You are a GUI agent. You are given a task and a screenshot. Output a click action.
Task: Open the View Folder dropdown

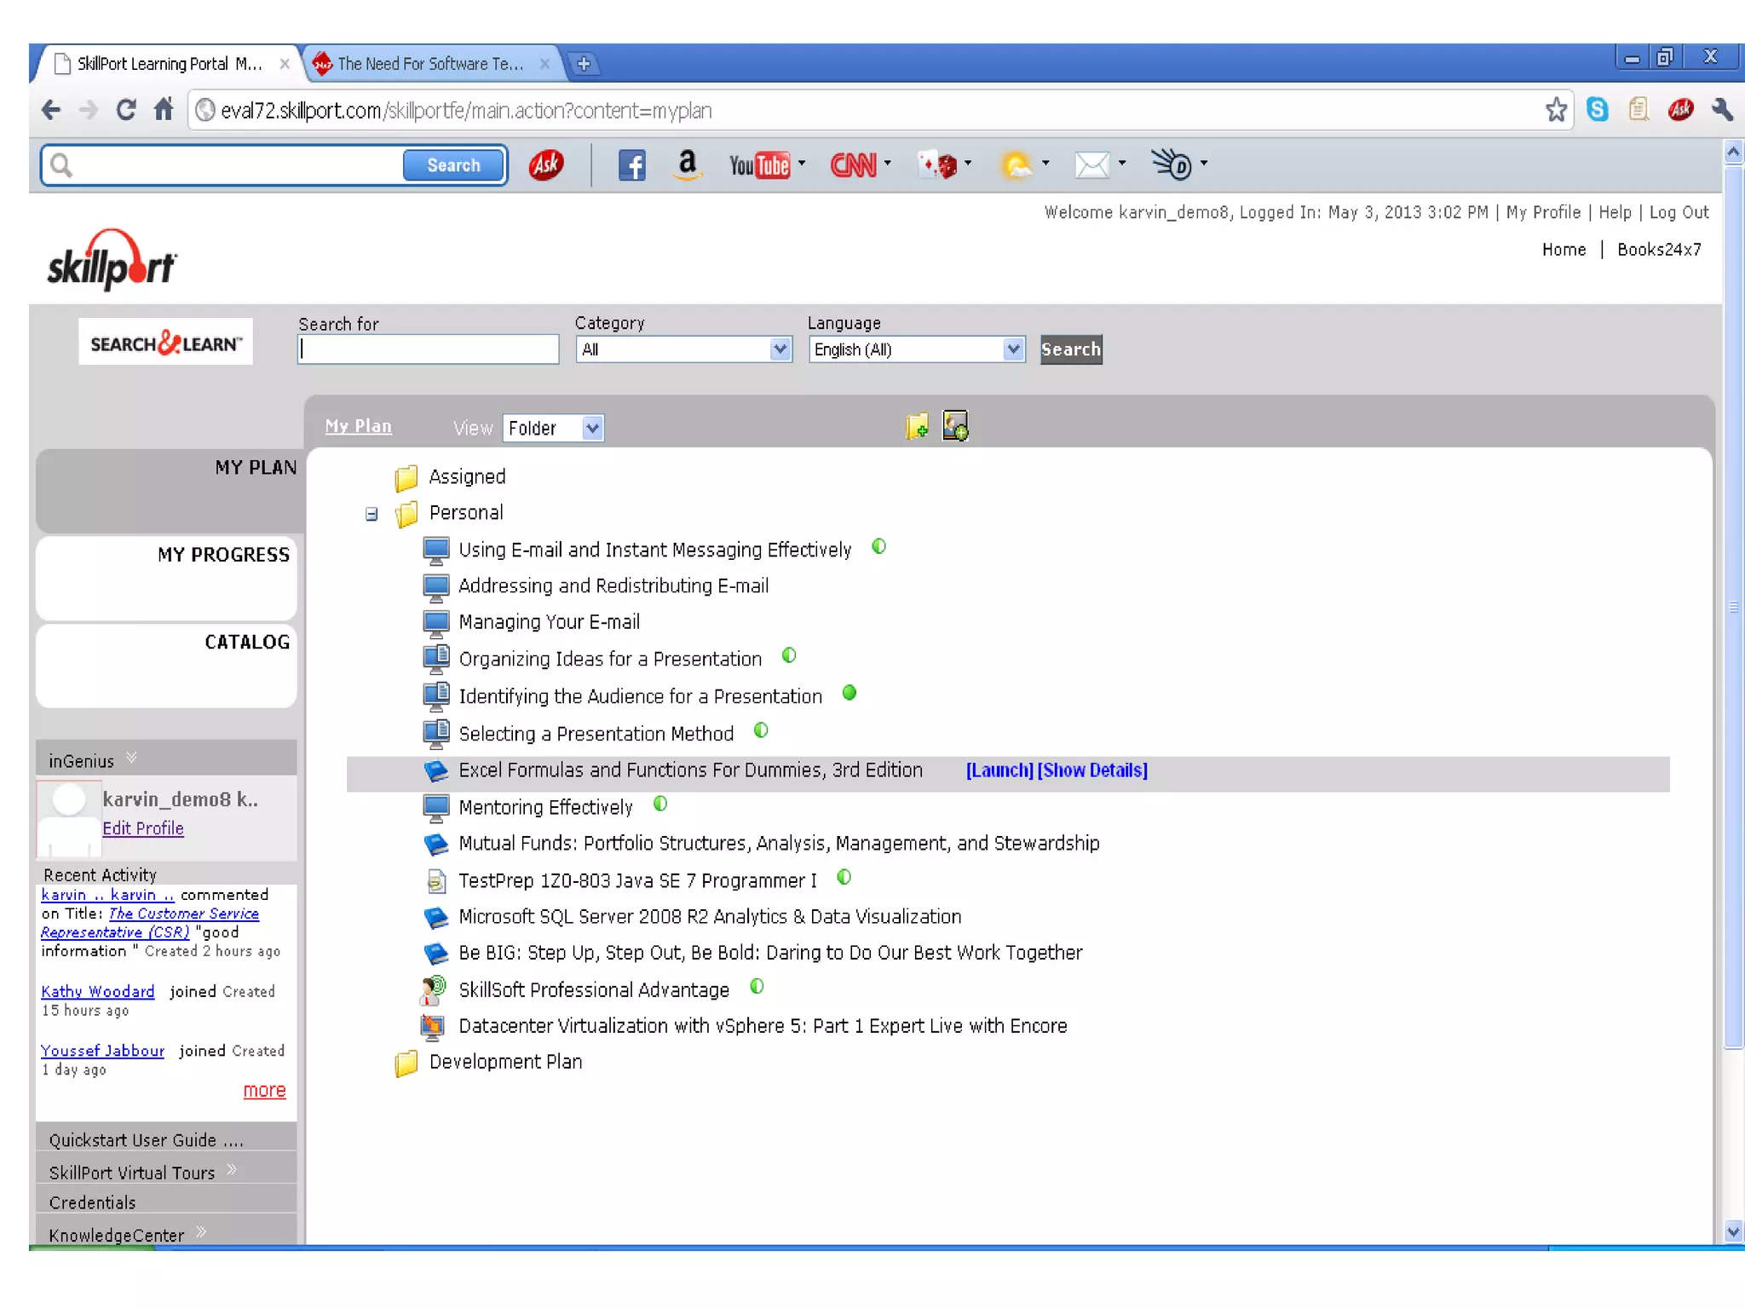click(554, 428)
